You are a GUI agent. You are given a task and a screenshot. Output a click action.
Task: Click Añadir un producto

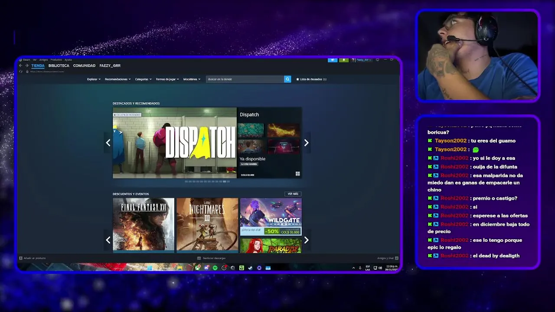33,258
